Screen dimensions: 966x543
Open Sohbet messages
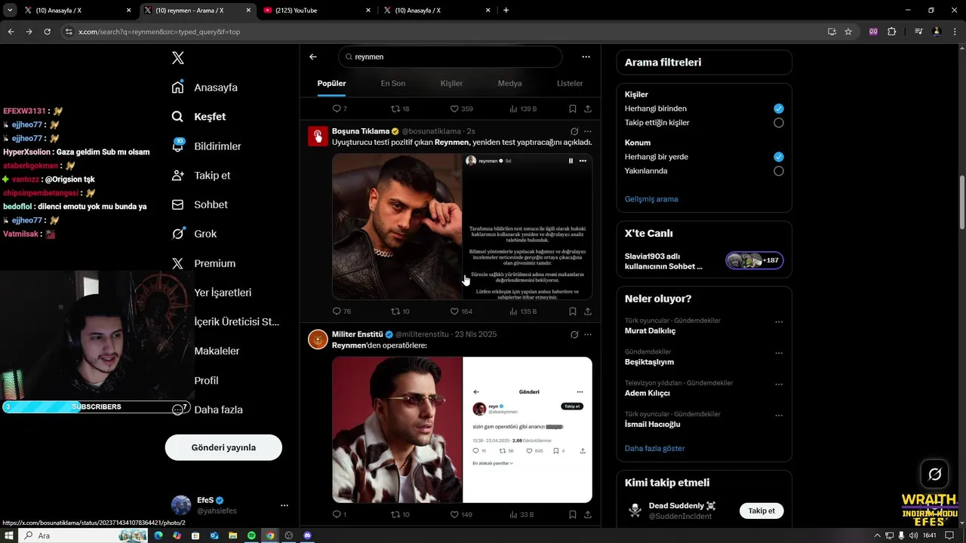199,204
